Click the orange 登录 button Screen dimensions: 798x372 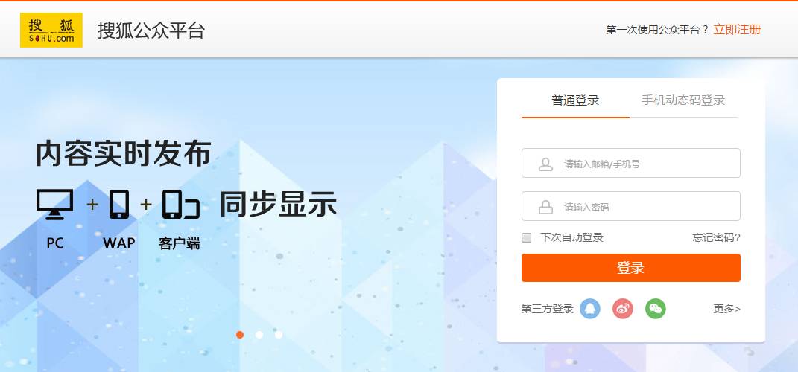[x=630, y=268]
